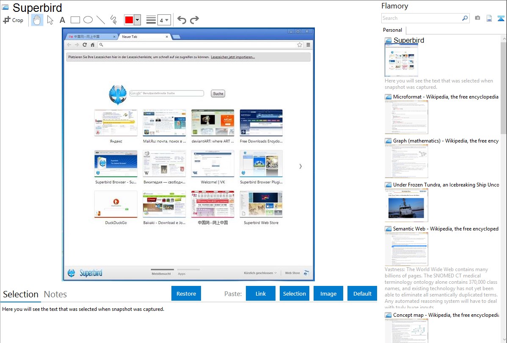The image size is (507, 343).
Task: Click the Suche button
Action: (218, 93)
